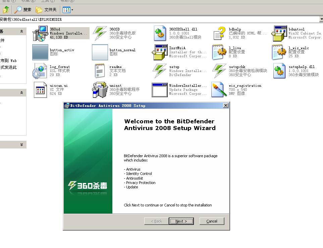
Task: Select the l_live config file icon
Action: point(219,52)
